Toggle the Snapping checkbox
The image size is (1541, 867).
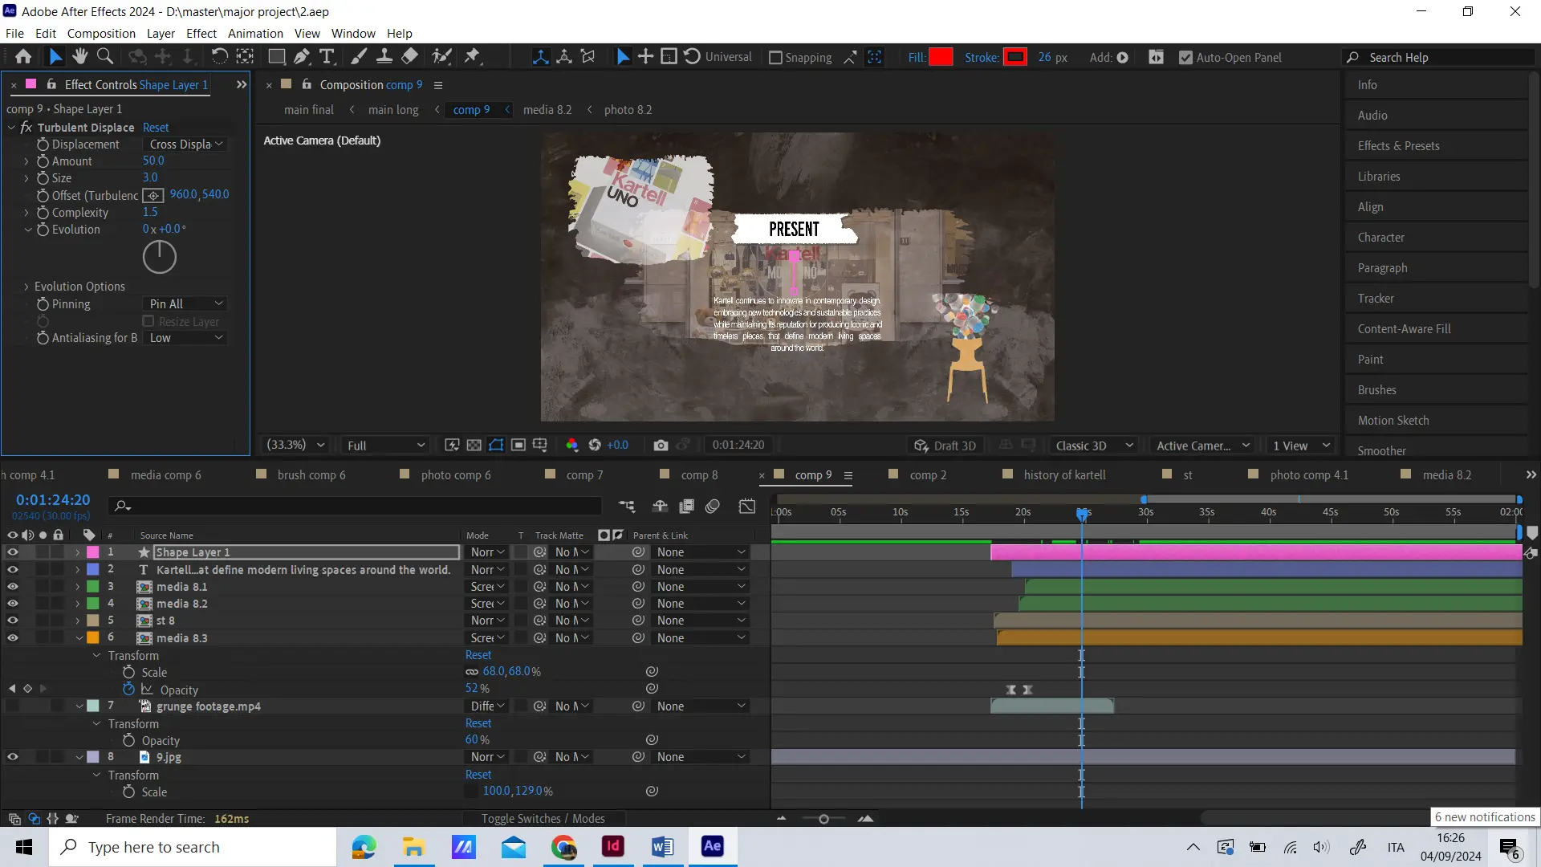click(x=775, y=58)
